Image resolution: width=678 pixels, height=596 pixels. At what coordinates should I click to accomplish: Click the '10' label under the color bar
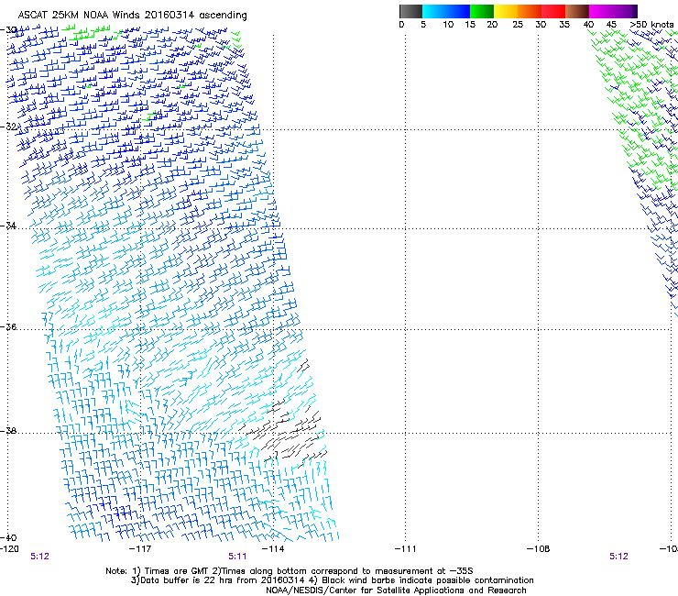(x=448, y=25)
